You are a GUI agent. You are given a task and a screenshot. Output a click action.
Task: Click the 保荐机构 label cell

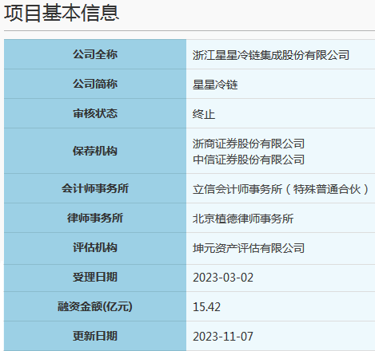coord(95,151)
